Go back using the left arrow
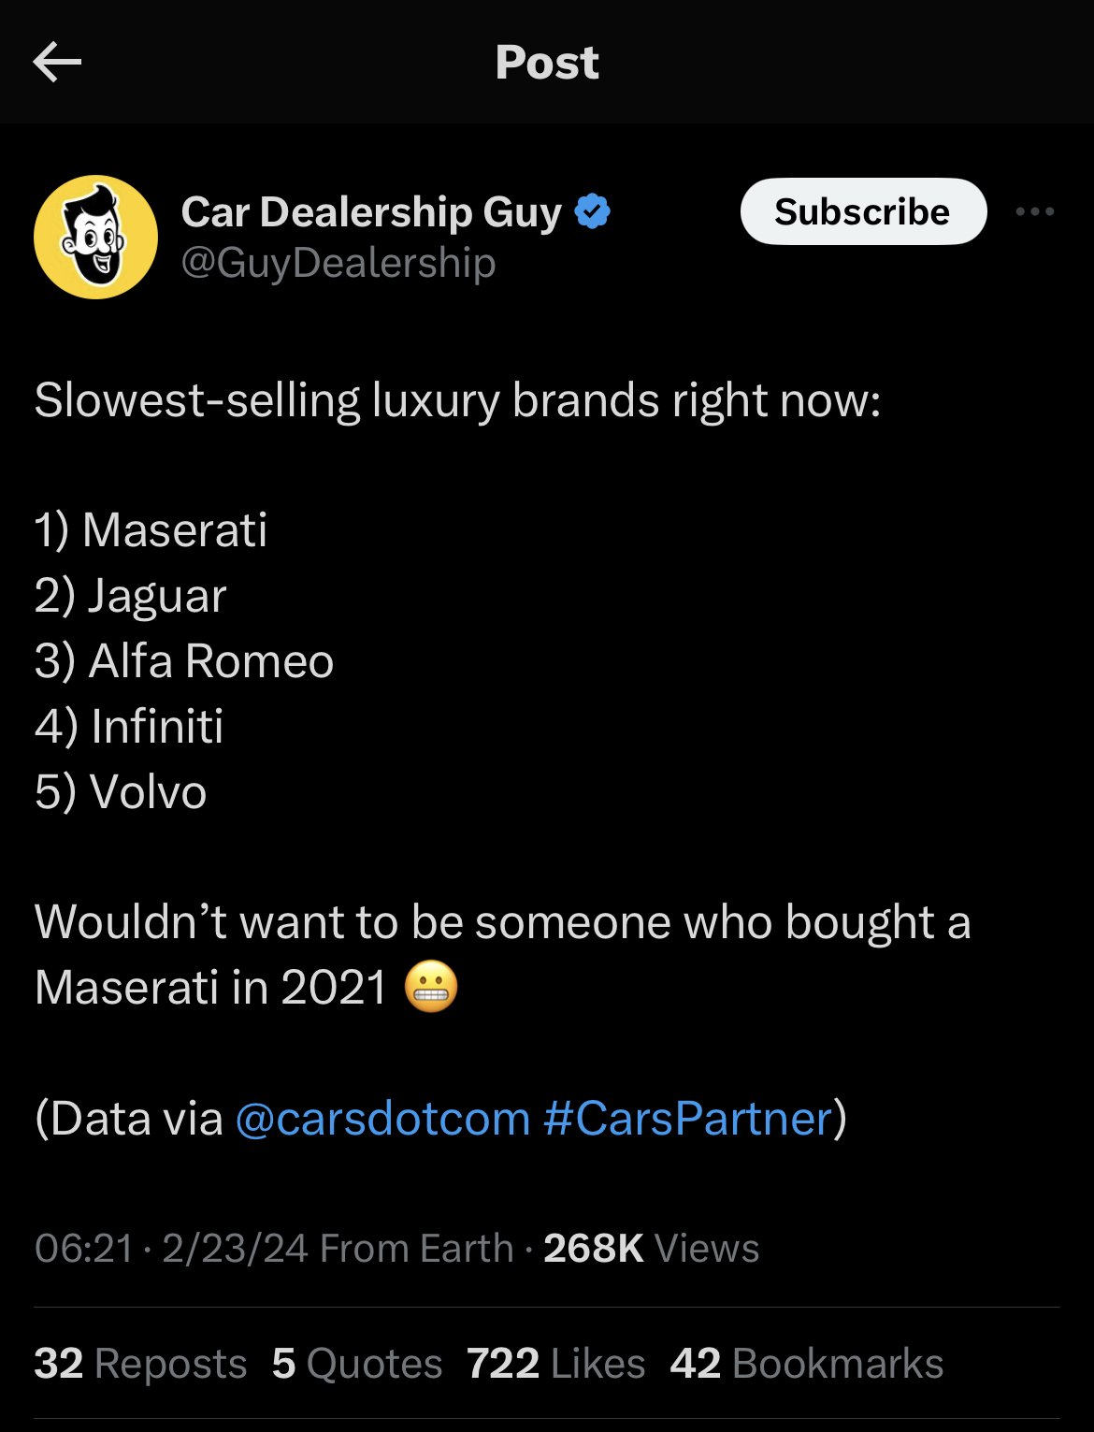The image size is (1094, 1432). (57, 63)
